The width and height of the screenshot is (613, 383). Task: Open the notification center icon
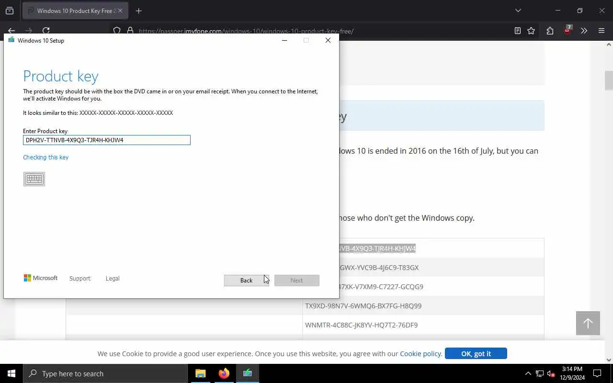597,373
